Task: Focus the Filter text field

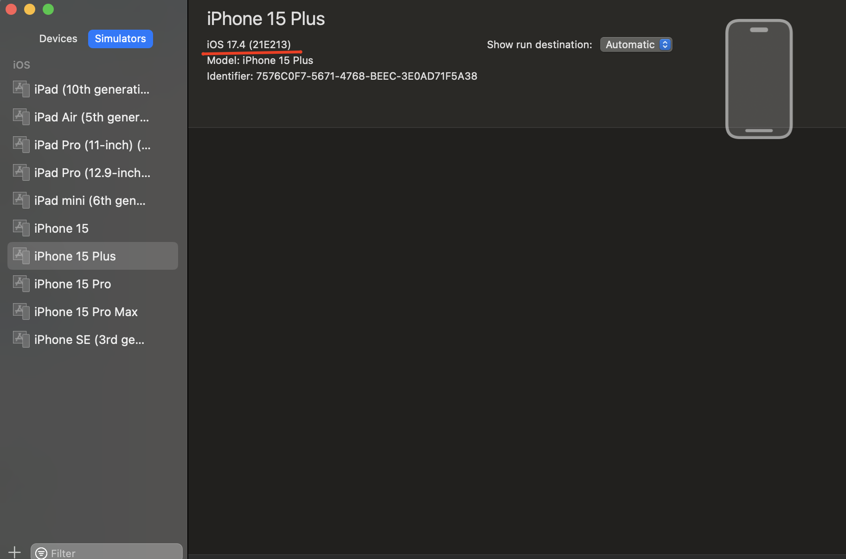Action: 107,552
